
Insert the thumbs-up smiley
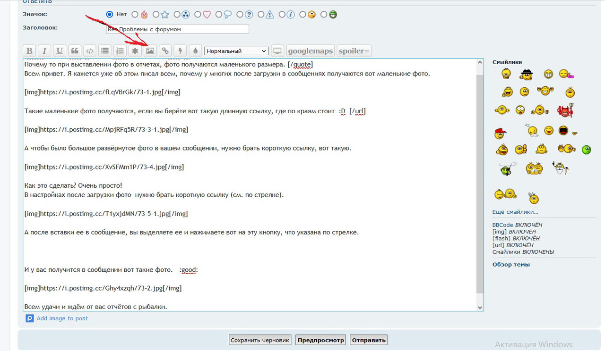click(521, 149)
